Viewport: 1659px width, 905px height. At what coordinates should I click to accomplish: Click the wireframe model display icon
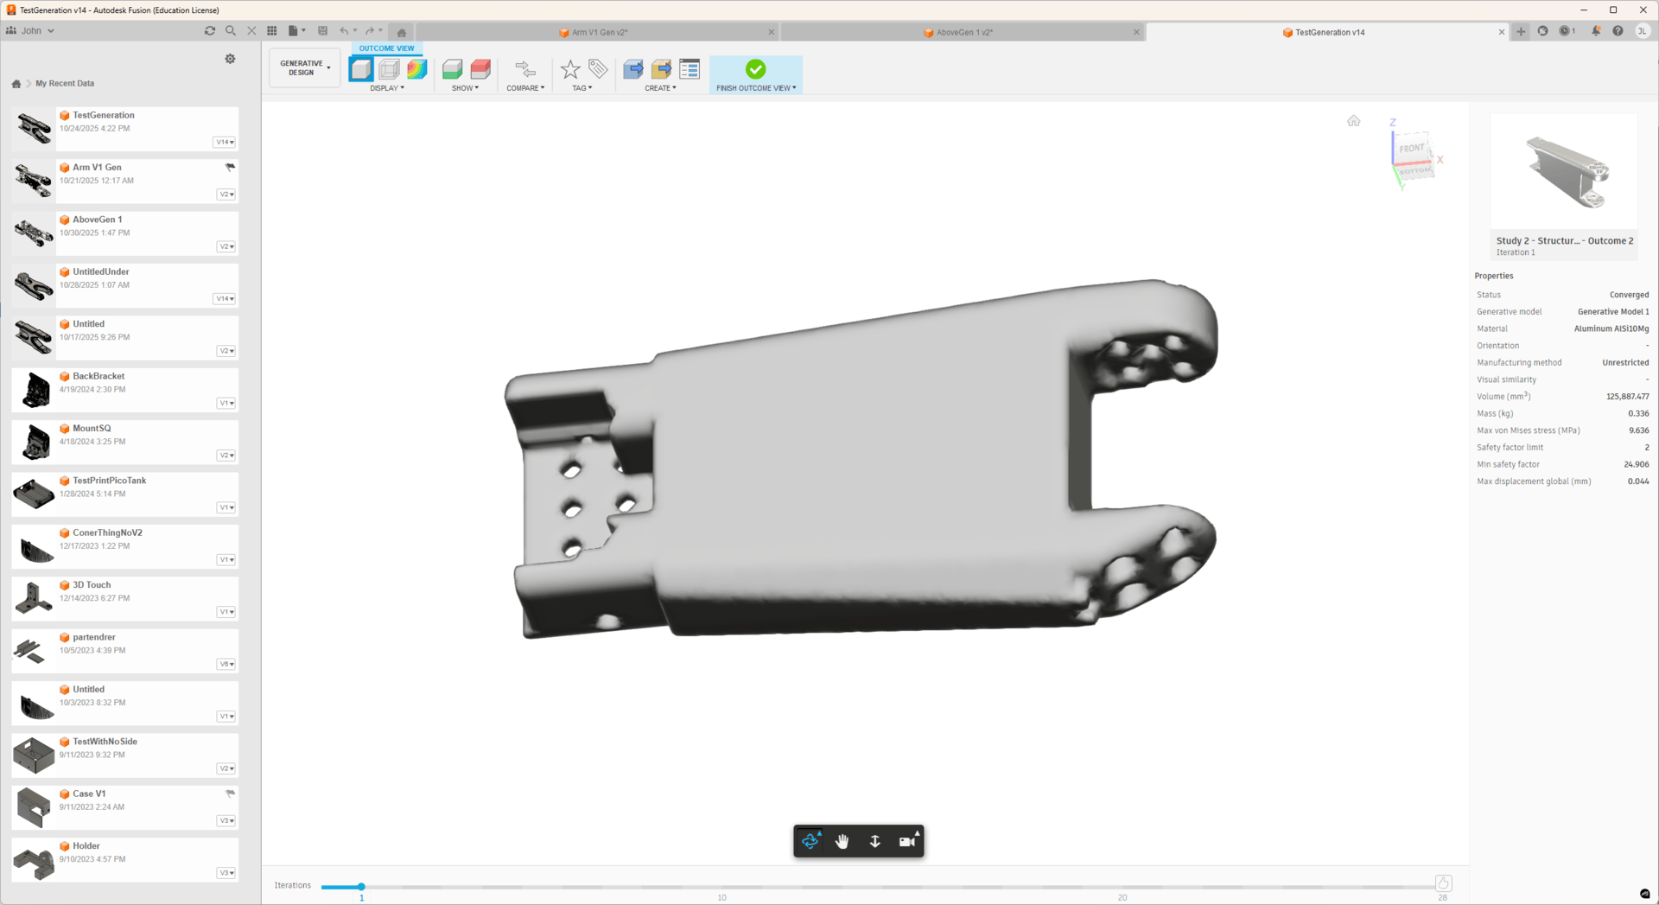[x=390, y=69]
